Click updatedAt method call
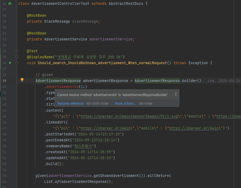 pyautogui.click(x=56, y=158)
